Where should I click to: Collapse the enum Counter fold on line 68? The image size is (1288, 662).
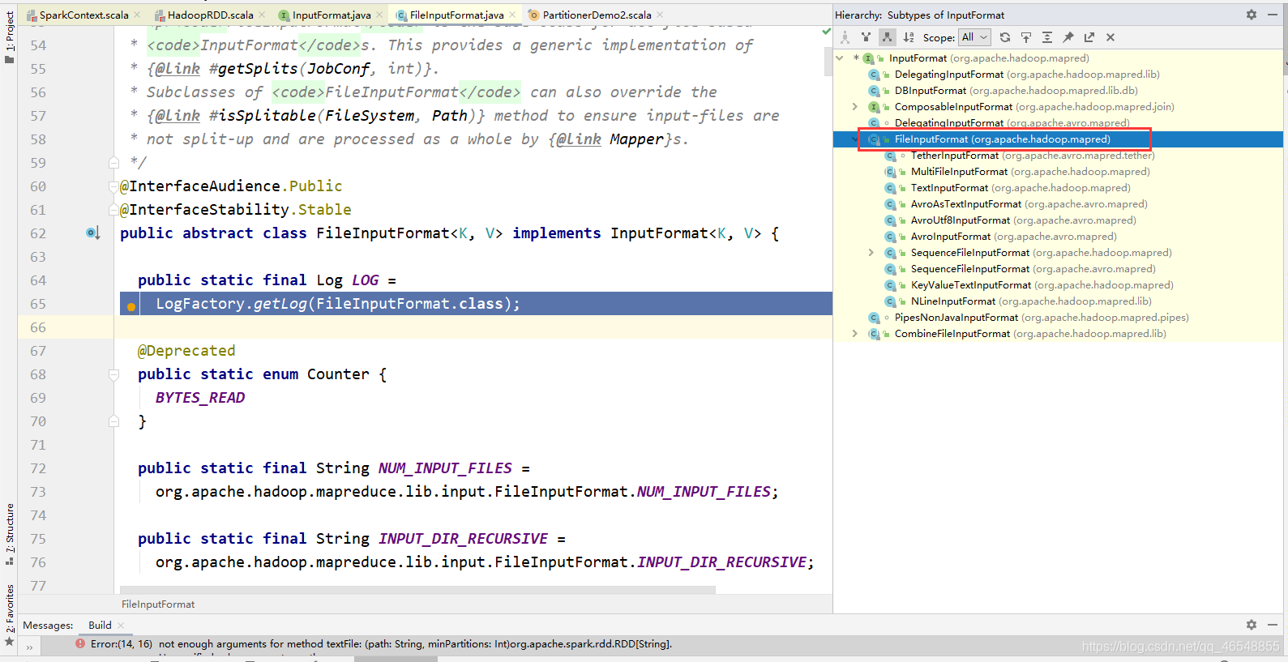click(x=113, y=374)
